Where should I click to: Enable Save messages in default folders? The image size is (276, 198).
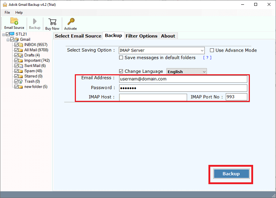(x=121, y=58)
